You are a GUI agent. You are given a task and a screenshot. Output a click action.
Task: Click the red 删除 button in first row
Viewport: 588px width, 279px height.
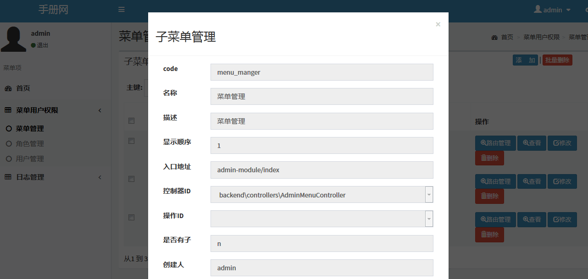point(489,158)
